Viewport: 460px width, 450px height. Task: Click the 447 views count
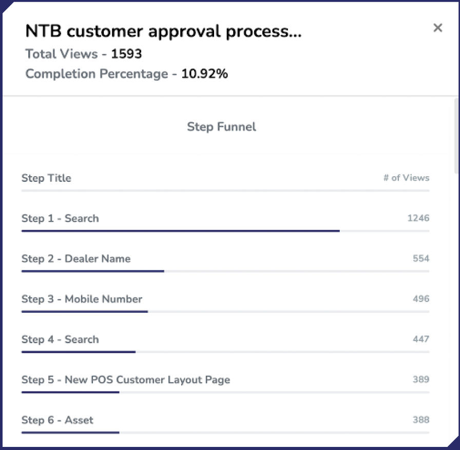pos(421,339)
